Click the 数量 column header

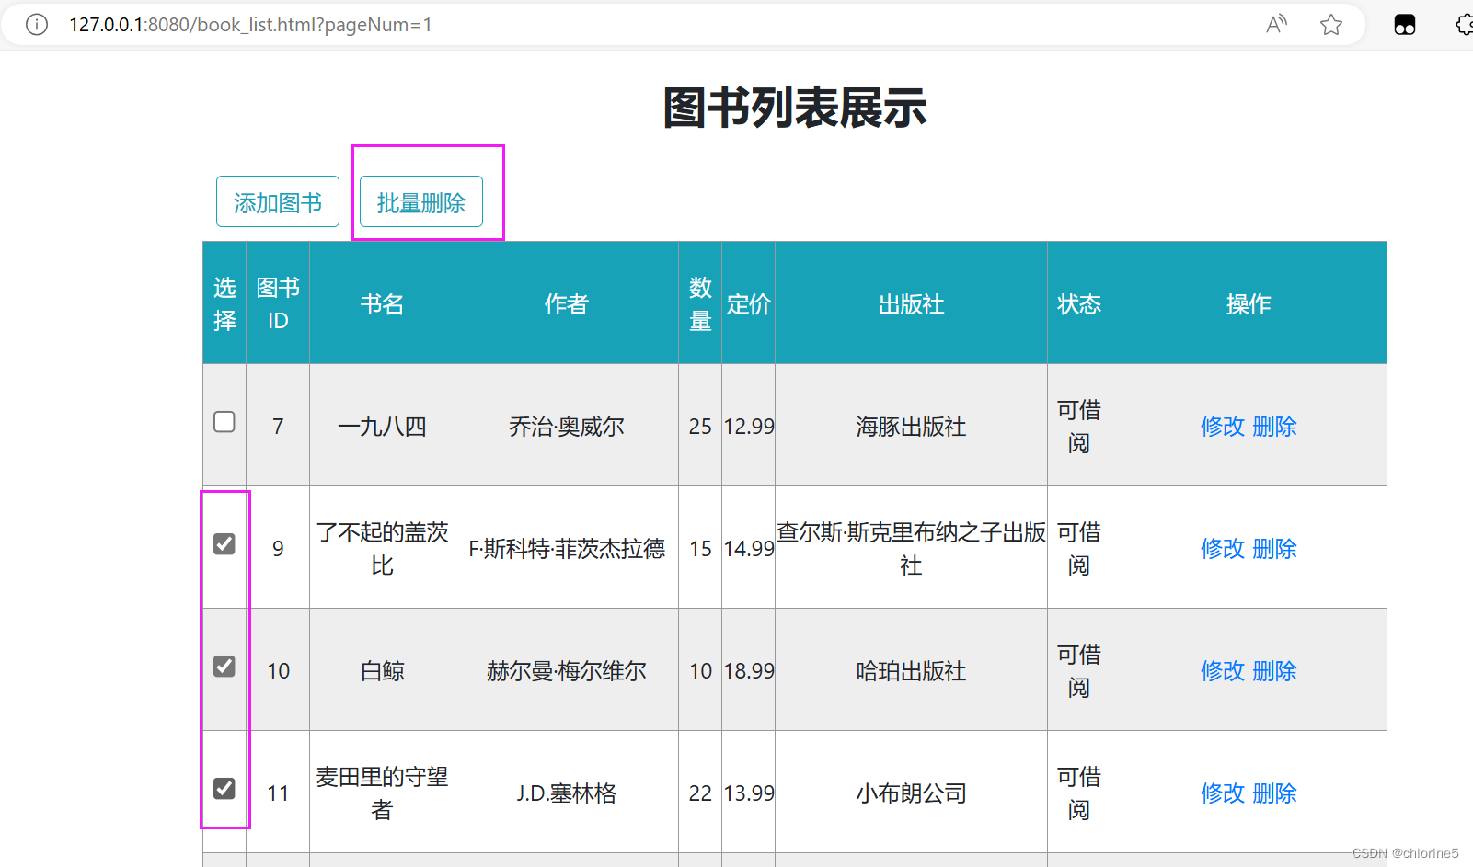(700, 303)
